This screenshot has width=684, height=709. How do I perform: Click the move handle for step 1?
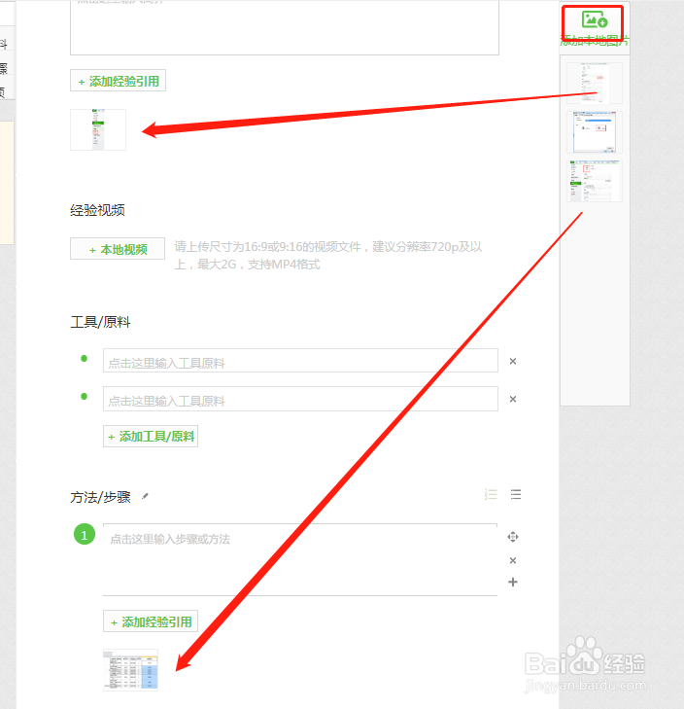pos(513,537)
